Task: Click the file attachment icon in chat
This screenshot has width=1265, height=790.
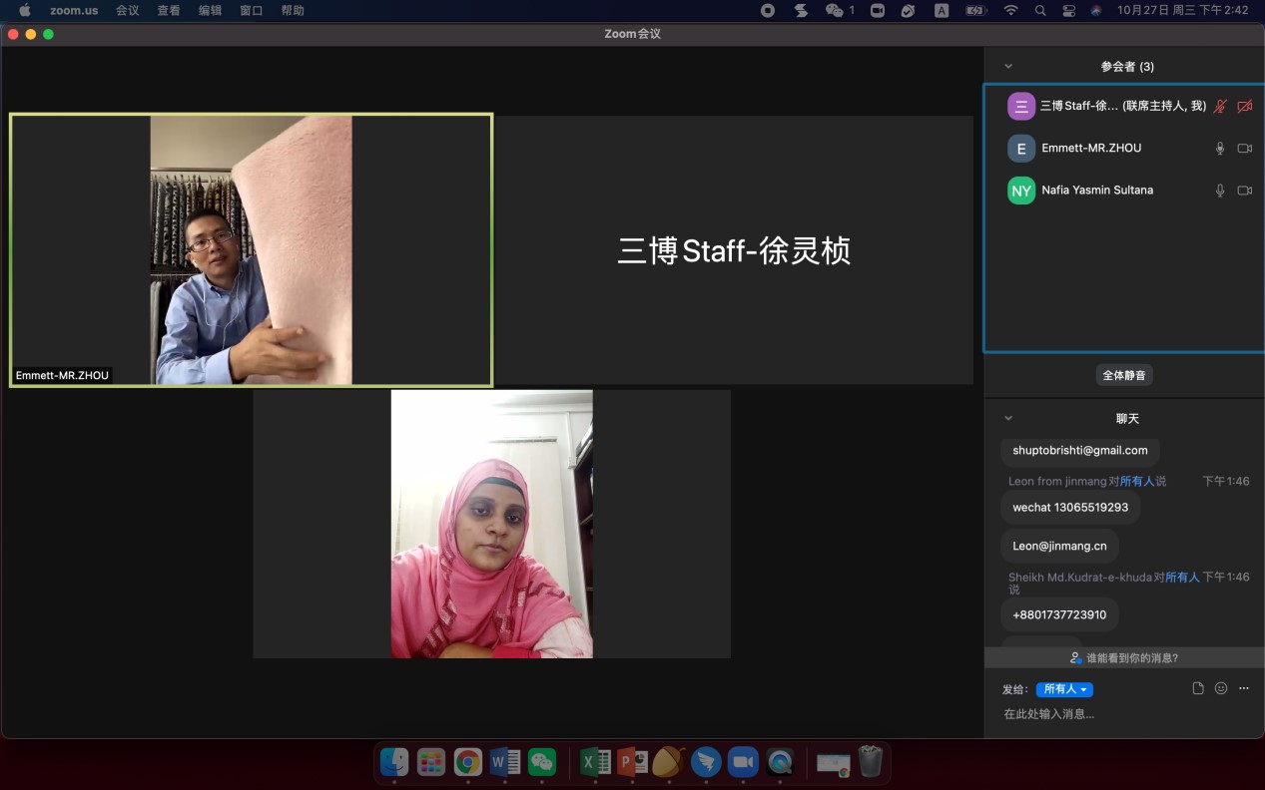Action: pos(1198,688)
